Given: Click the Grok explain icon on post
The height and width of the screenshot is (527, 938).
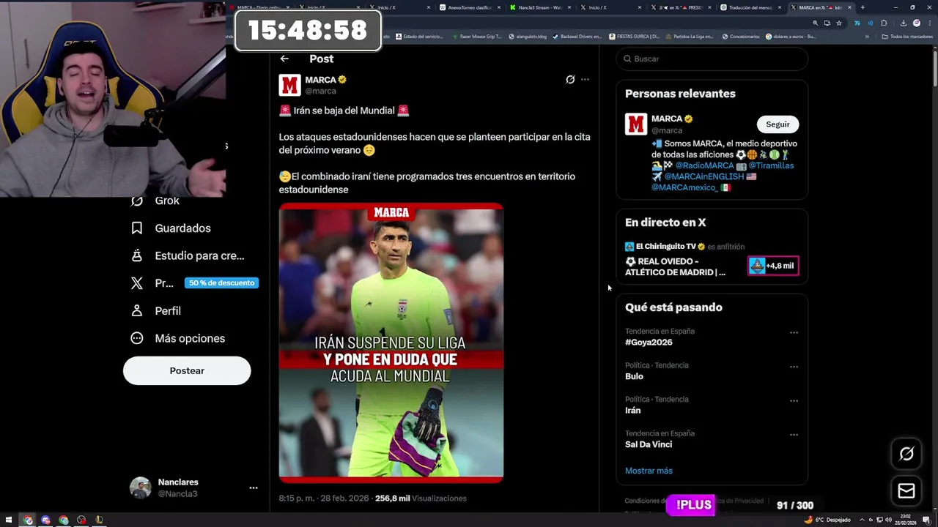Looking at the screenshot, I should click(570, 79).
